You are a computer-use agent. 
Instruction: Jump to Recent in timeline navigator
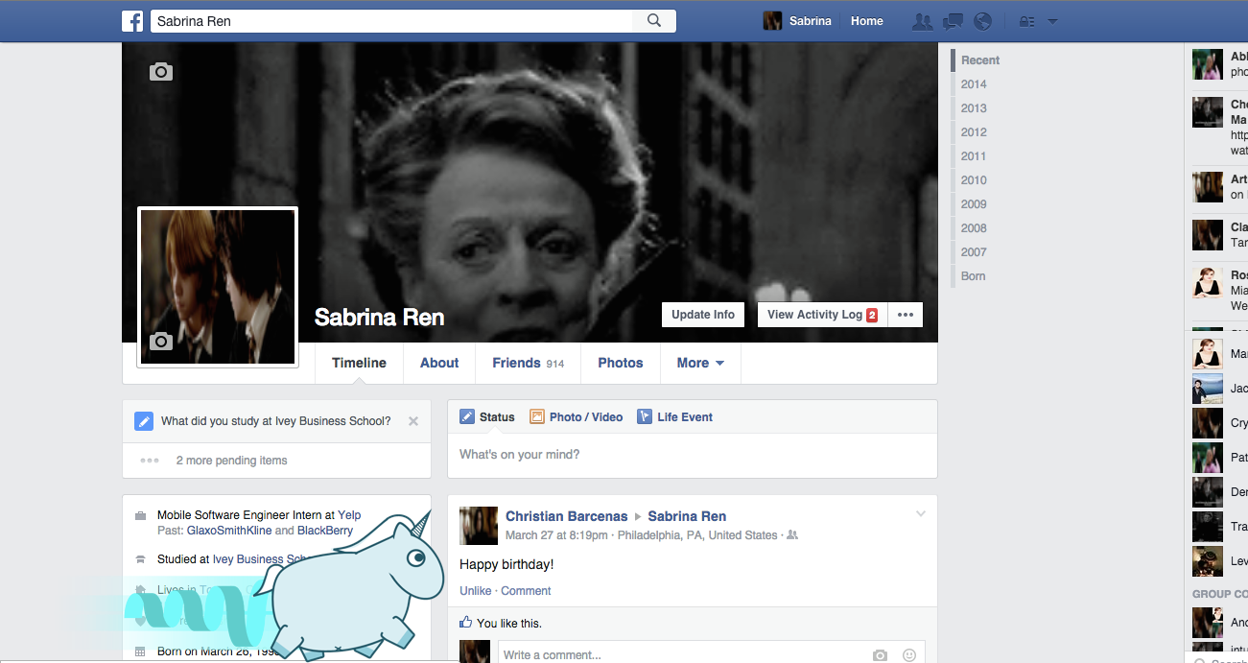(980, 60)
